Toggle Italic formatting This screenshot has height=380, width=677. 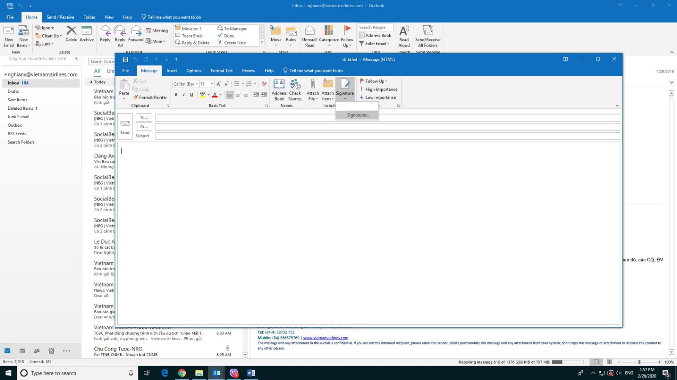pyautogui.click(x=184, y=95)
